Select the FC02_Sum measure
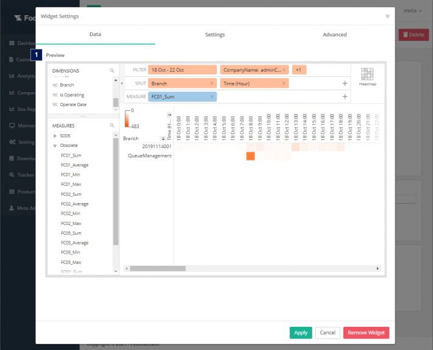Image resolution: width=433 pixels, height=350 pixels. tap(71, 195)
